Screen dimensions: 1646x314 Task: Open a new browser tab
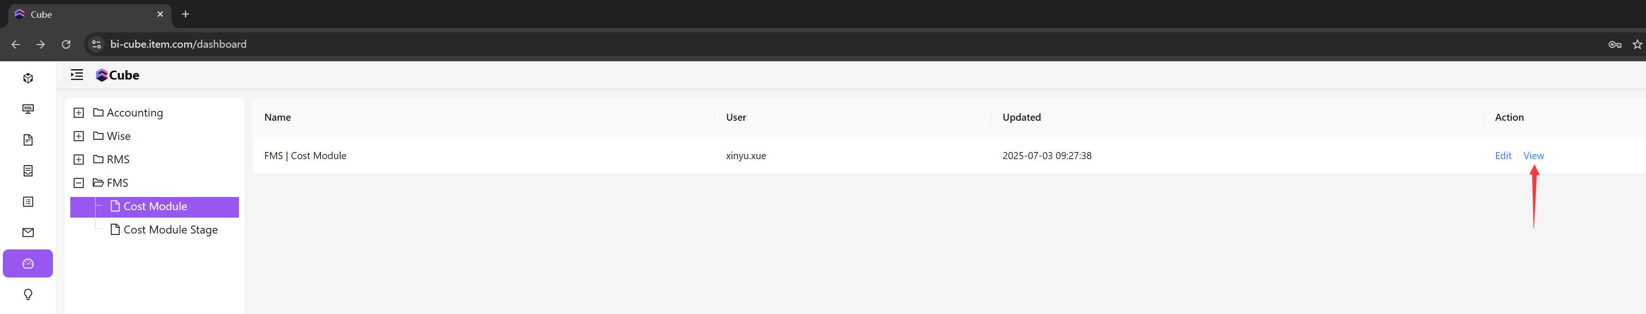[x=185, y=14]
